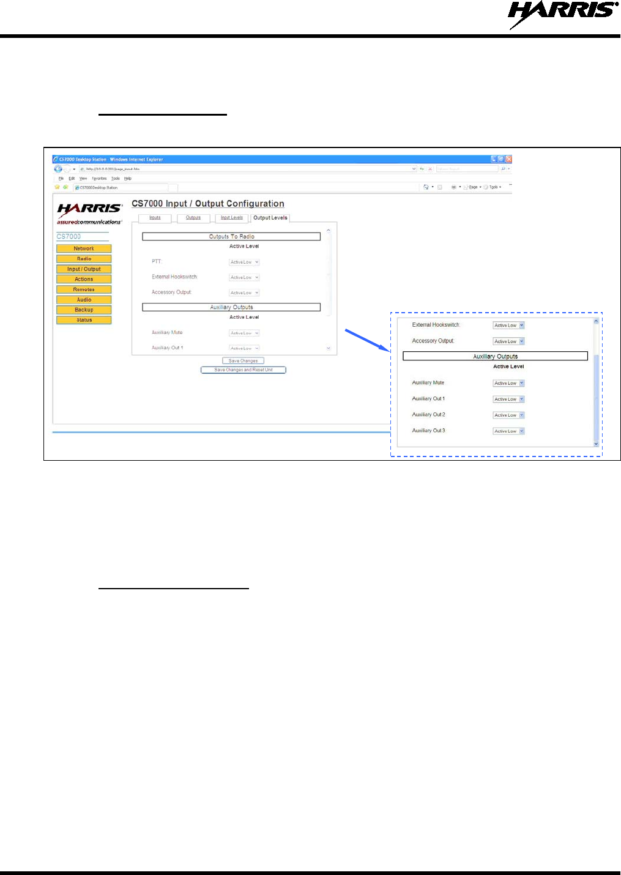The height and width of the screenshot is (875, 621).
Task: Click the red stop loading icon
Action: 430,169
